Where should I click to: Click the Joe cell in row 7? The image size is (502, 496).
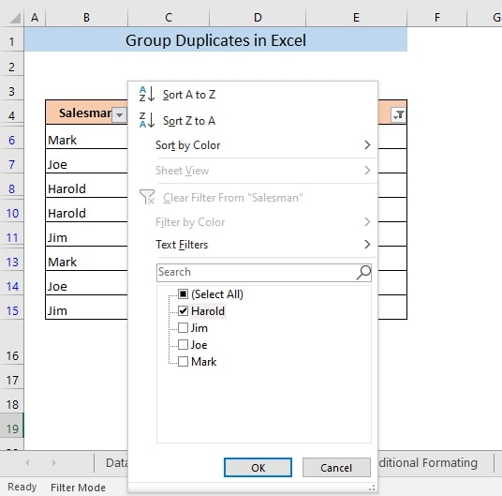[86, 161]
